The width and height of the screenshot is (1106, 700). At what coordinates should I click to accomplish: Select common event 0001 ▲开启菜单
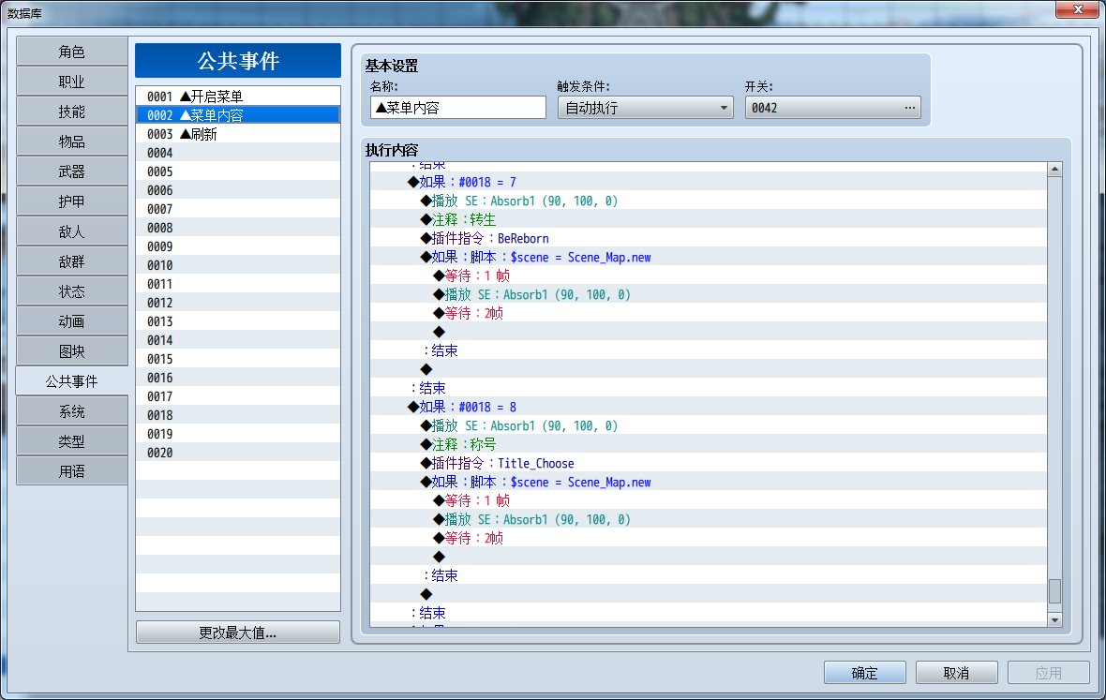coord(238,97)
